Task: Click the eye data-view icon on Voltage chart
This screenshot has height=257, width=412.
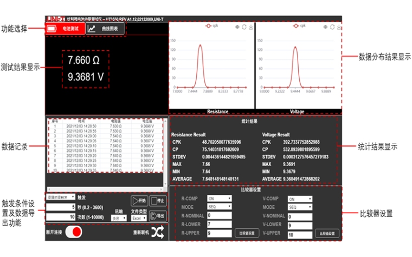Action: [325, 27]
